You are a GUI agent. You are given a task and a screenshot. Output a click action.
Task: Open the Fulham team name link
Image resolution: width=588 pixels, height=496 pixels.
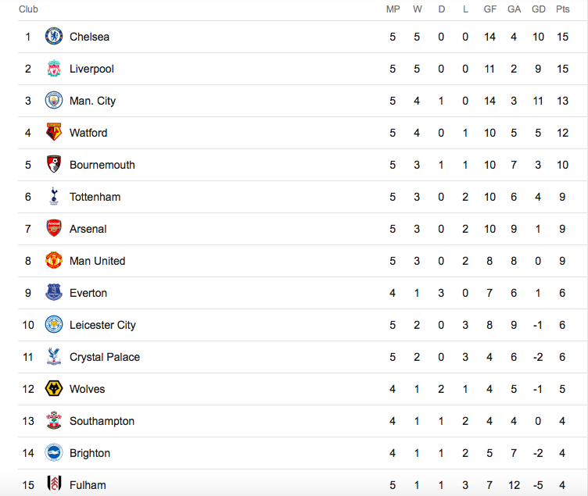88,485
